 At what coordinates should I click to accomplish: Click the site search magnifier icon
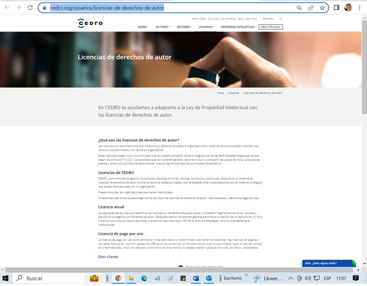[280, 19]
